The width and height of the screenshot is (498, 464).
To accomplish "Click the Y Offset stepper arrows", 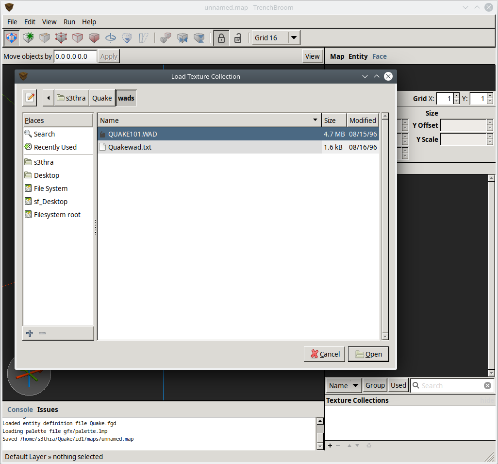I will tap(490, 125).
